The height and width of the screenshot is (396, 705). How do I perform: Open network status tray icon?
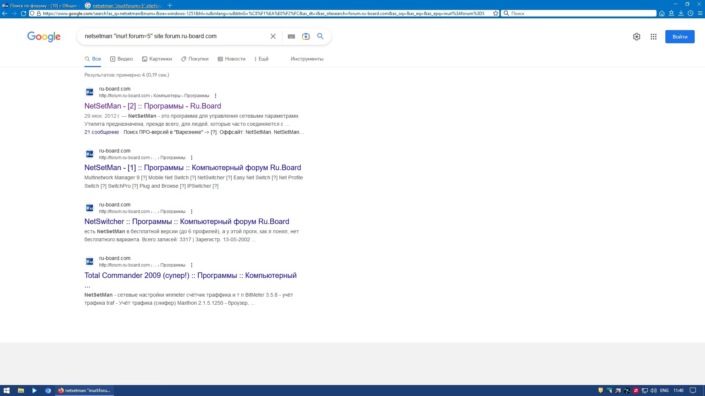pyautogui.click(x=645, y=390)
